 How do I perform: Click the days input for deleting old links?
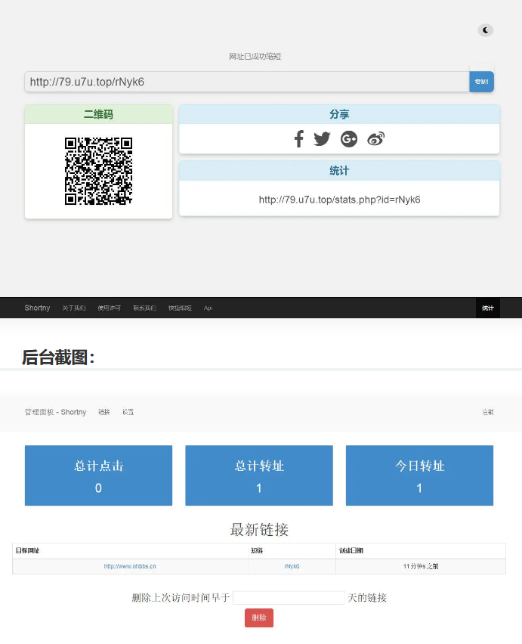(289, 598)
